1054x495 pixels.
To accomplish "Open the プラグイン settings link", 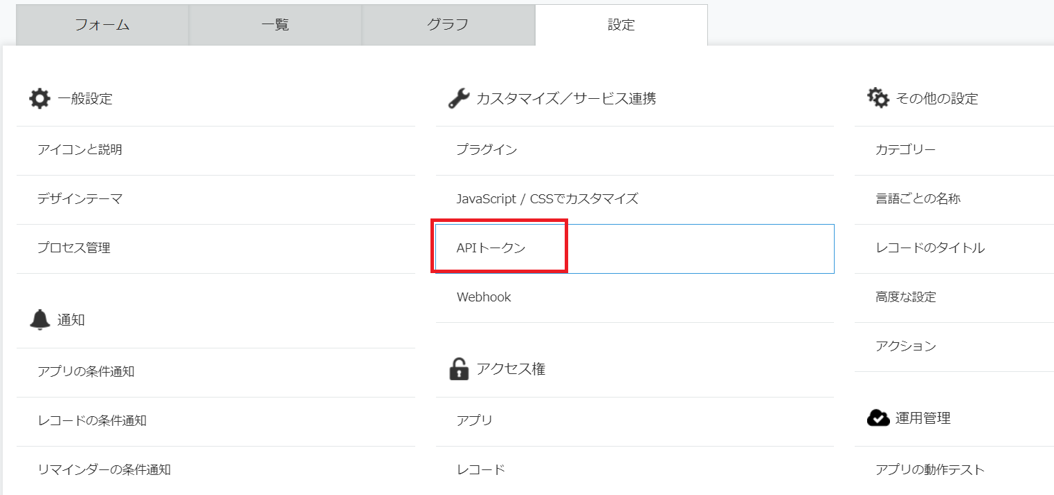I will point(487,150).
